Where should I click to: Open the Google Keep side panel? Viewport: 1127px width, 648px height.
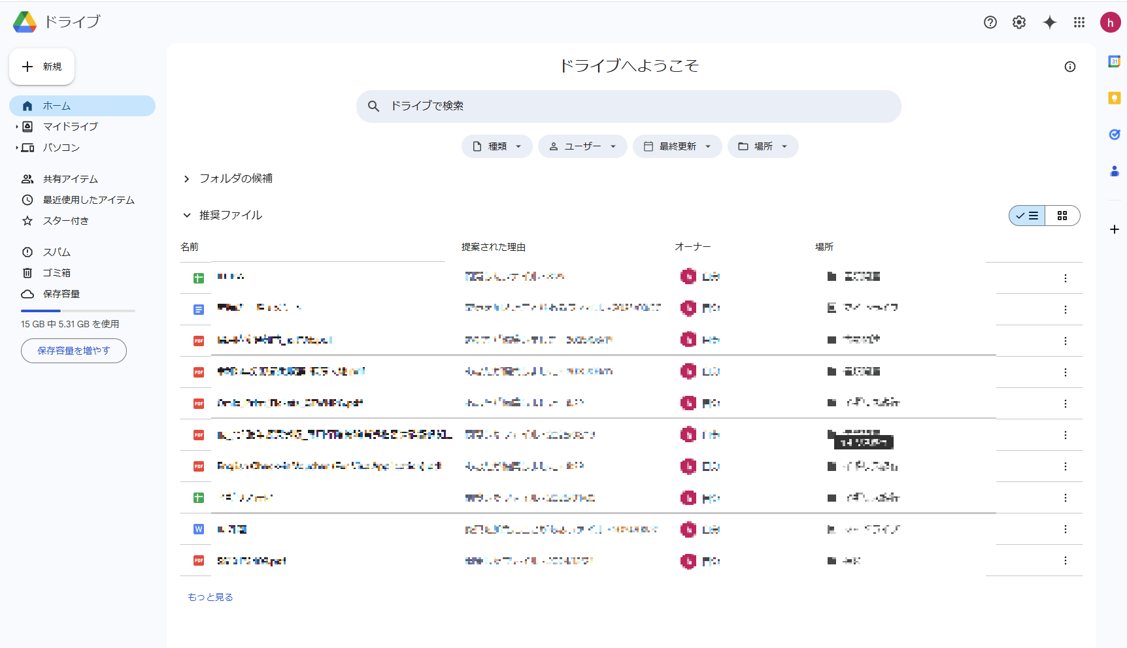click(x=1115, y=98)
